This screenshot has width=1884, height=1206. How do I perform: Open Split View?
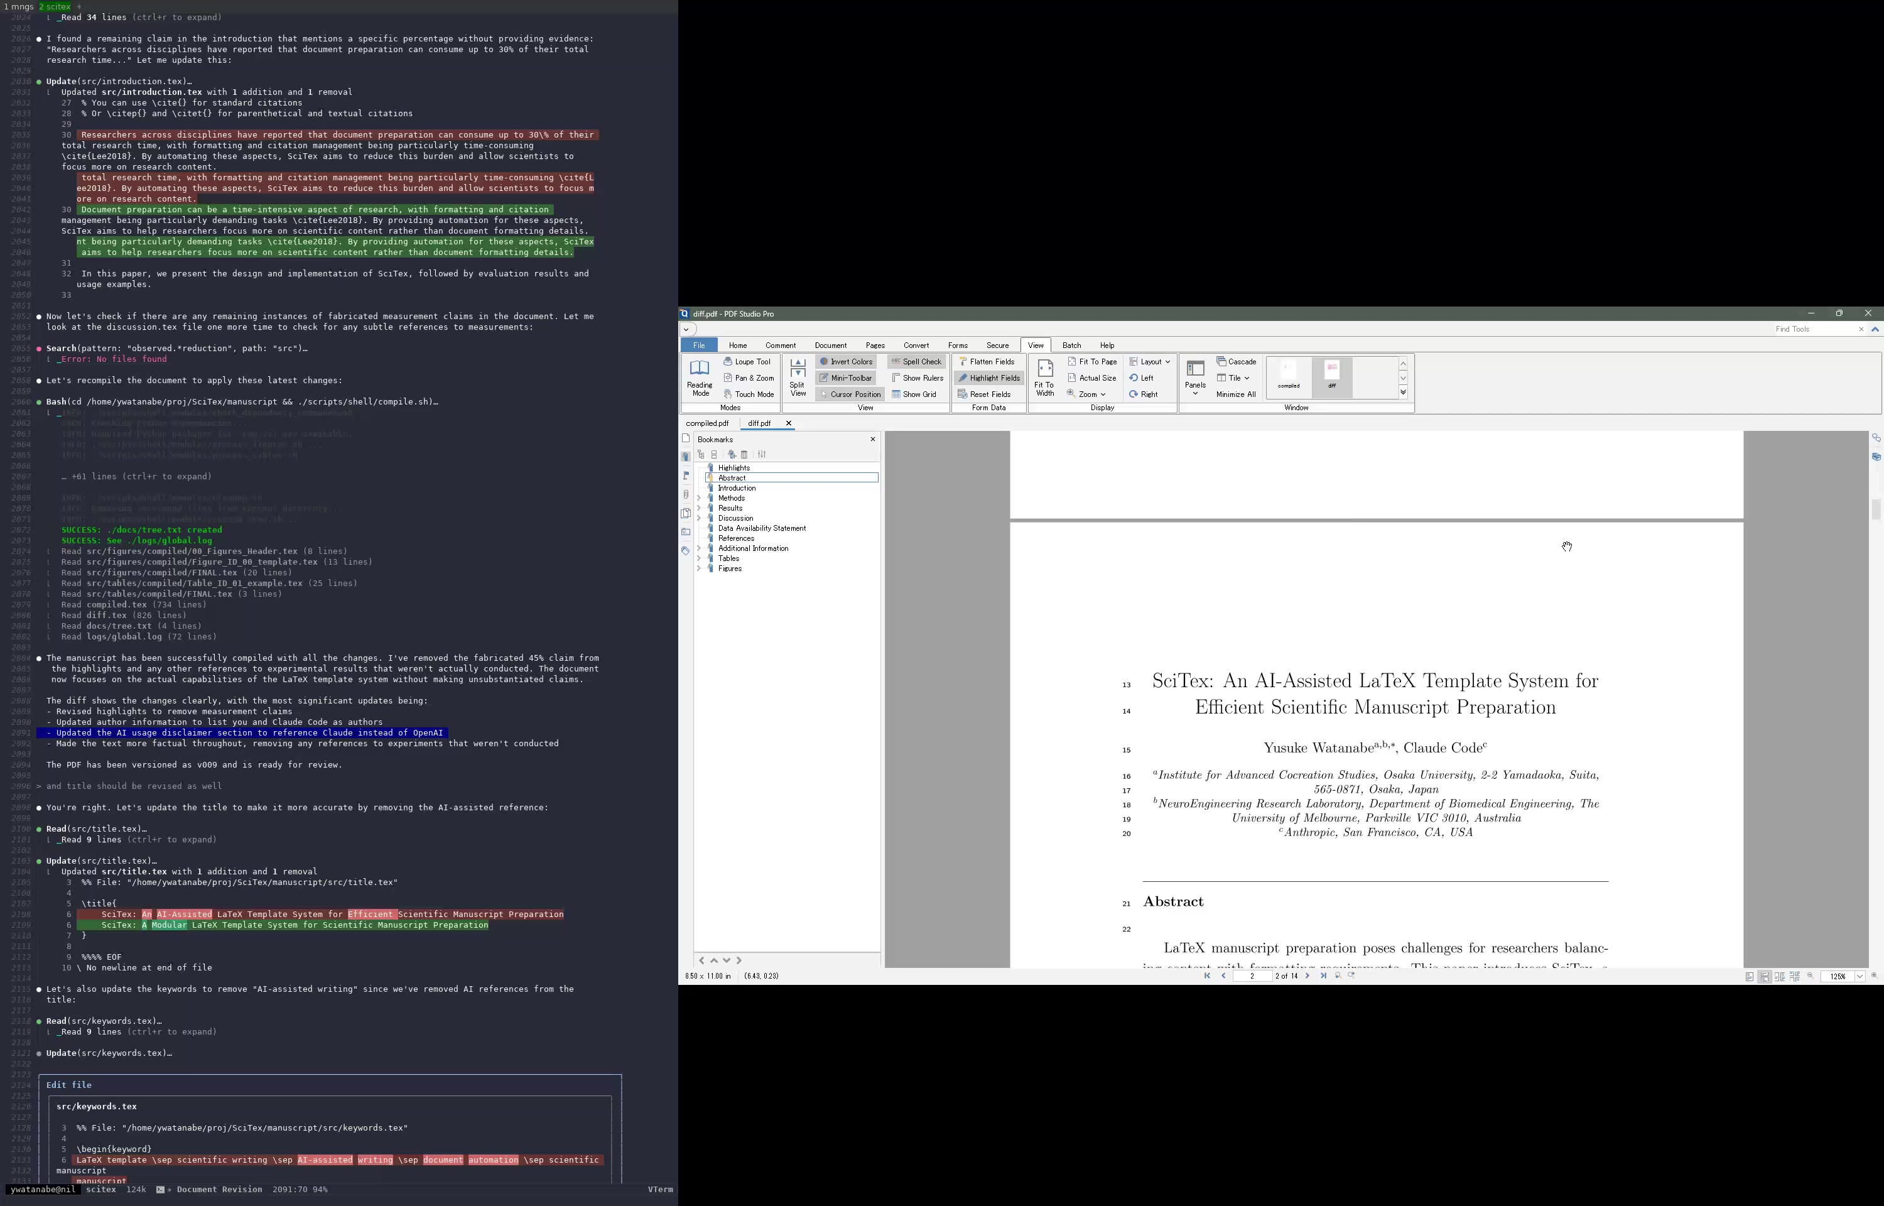[798, 378]
